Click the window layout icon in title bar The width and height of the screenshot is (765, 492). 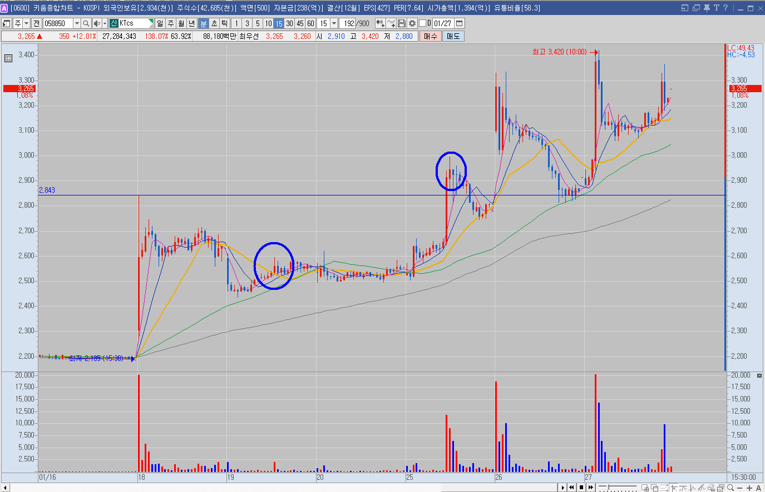coord(685,8)
